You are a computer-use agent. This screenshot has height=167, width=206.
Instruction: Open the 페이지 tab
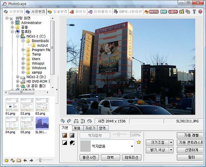pyautogui.click(x=78, y=11)
